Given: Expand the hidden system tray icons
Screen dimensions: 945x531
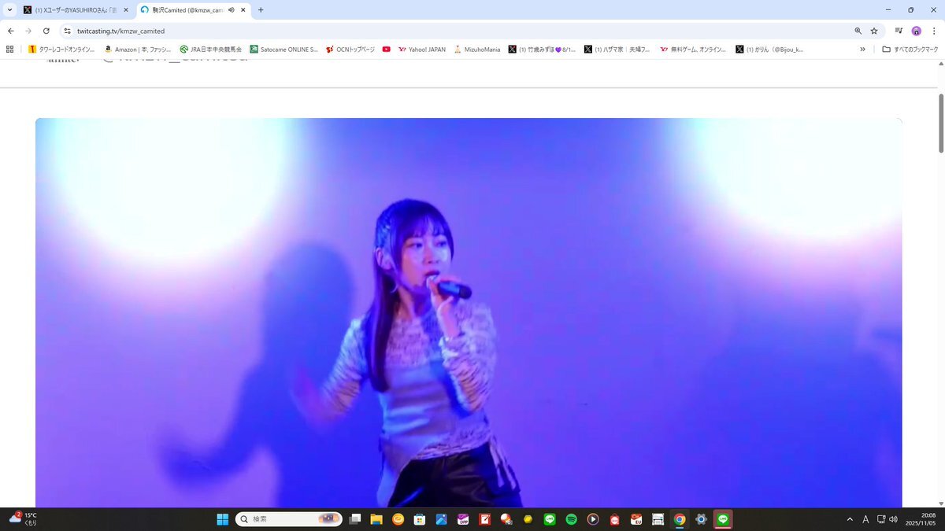Looking at the screenshot, I should coord(850,519).
